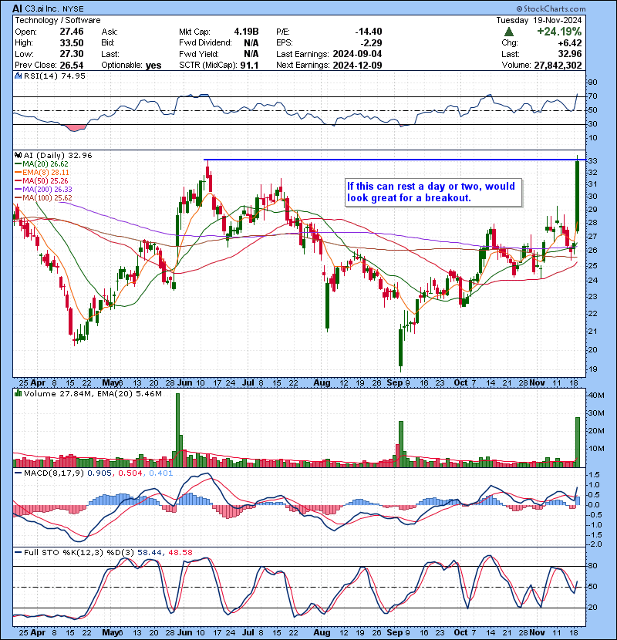Click the Volume value 27,842,302
This screenshot has height=640, width=617.
coord(558,65)
